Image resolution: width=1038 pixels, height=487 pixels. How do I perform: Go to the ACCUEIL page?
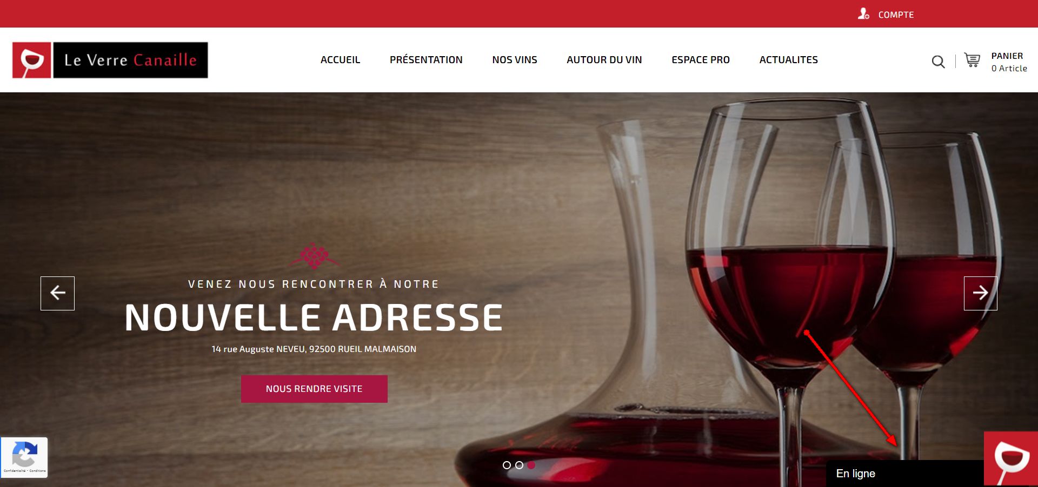click(340, 60)
